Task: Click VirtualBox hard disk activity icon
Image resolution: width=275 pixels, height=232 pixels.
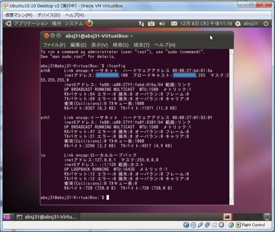Action: pyautogui.click(x=186, y=225)
